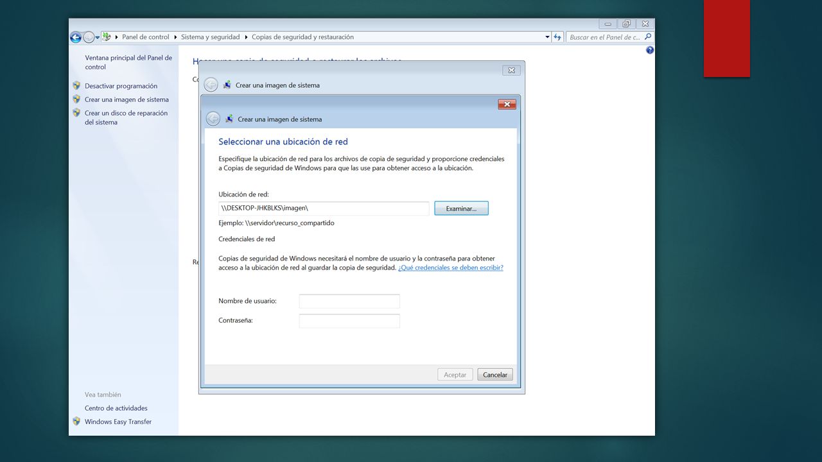Screen dimensions: 822x462
Task: Click 'Credenciales de red' label
Action: point(247,239)
